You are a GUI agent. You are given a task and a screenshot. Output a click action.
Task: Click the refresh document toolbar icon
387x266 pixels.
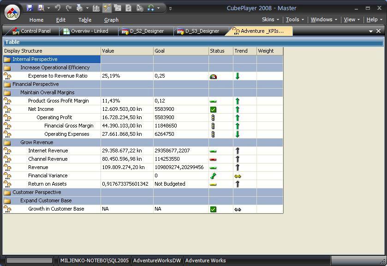point(128,8)
